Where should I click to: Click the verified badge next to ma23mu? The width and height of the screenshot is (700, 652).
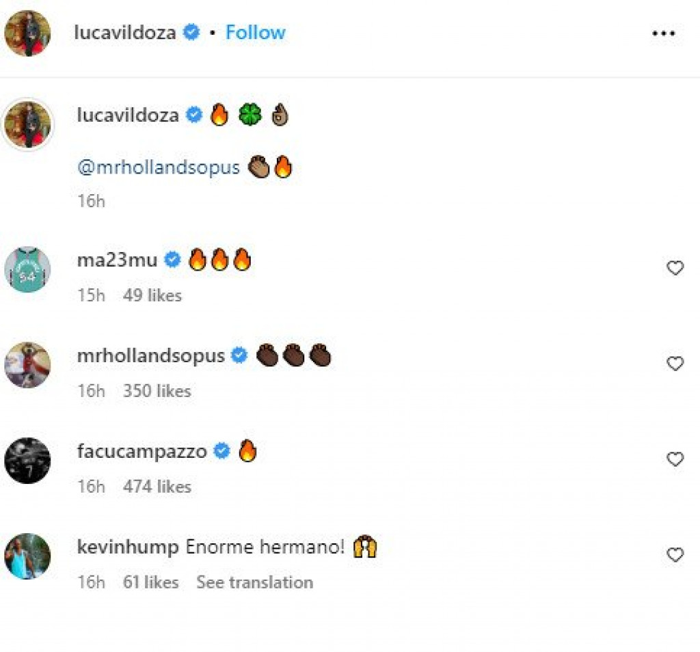(173, 260)
